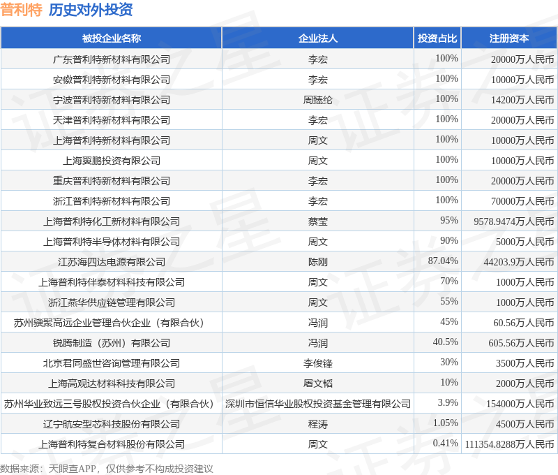Screen dimensions: 558x475
Task: Click the 45% investment ratio
Action: point(448,322)
